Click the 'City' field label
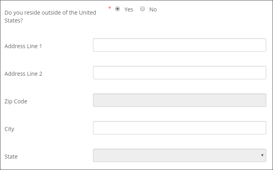This screenshot has height=170, width=273. click(9, 129)
